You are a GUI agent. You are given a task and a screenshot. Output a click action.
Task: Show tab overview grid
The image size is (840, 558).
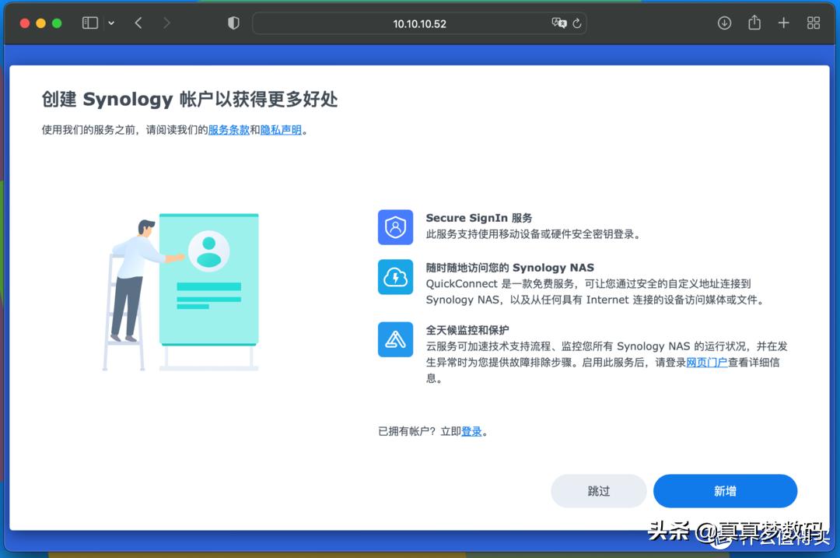click(x=814, y=23)
